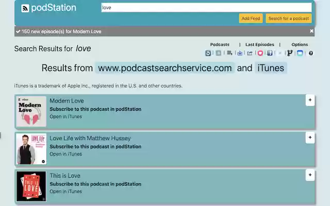Click the Search for a podcast button

point(289,19)
